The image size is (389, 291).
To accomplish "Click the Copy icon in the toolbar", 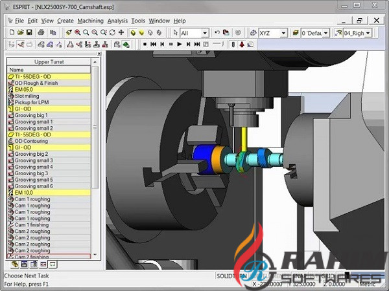I will [x=53, y=32].
